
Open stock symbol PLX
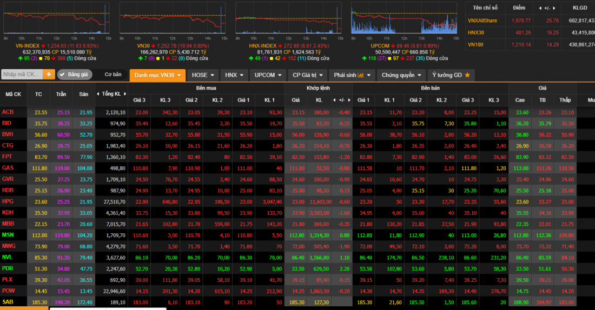click(7, 280)
